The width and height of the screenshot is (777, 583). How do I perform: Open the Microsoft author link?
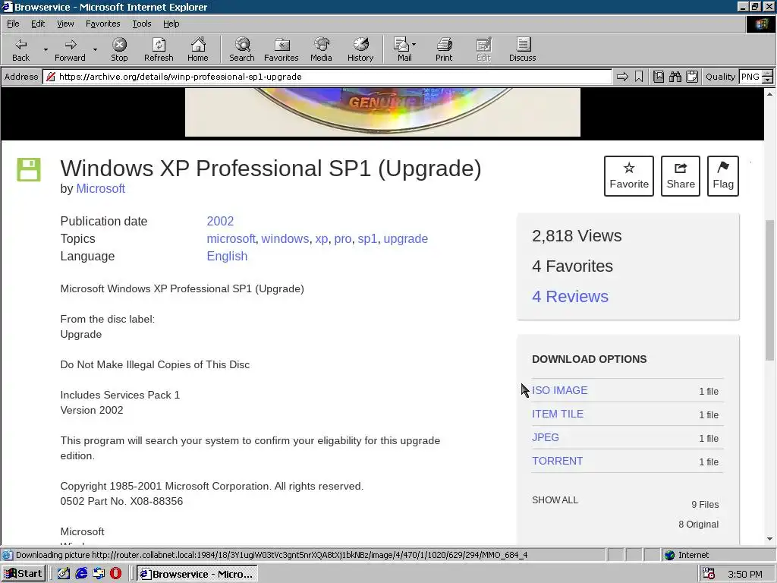[101, 189]
